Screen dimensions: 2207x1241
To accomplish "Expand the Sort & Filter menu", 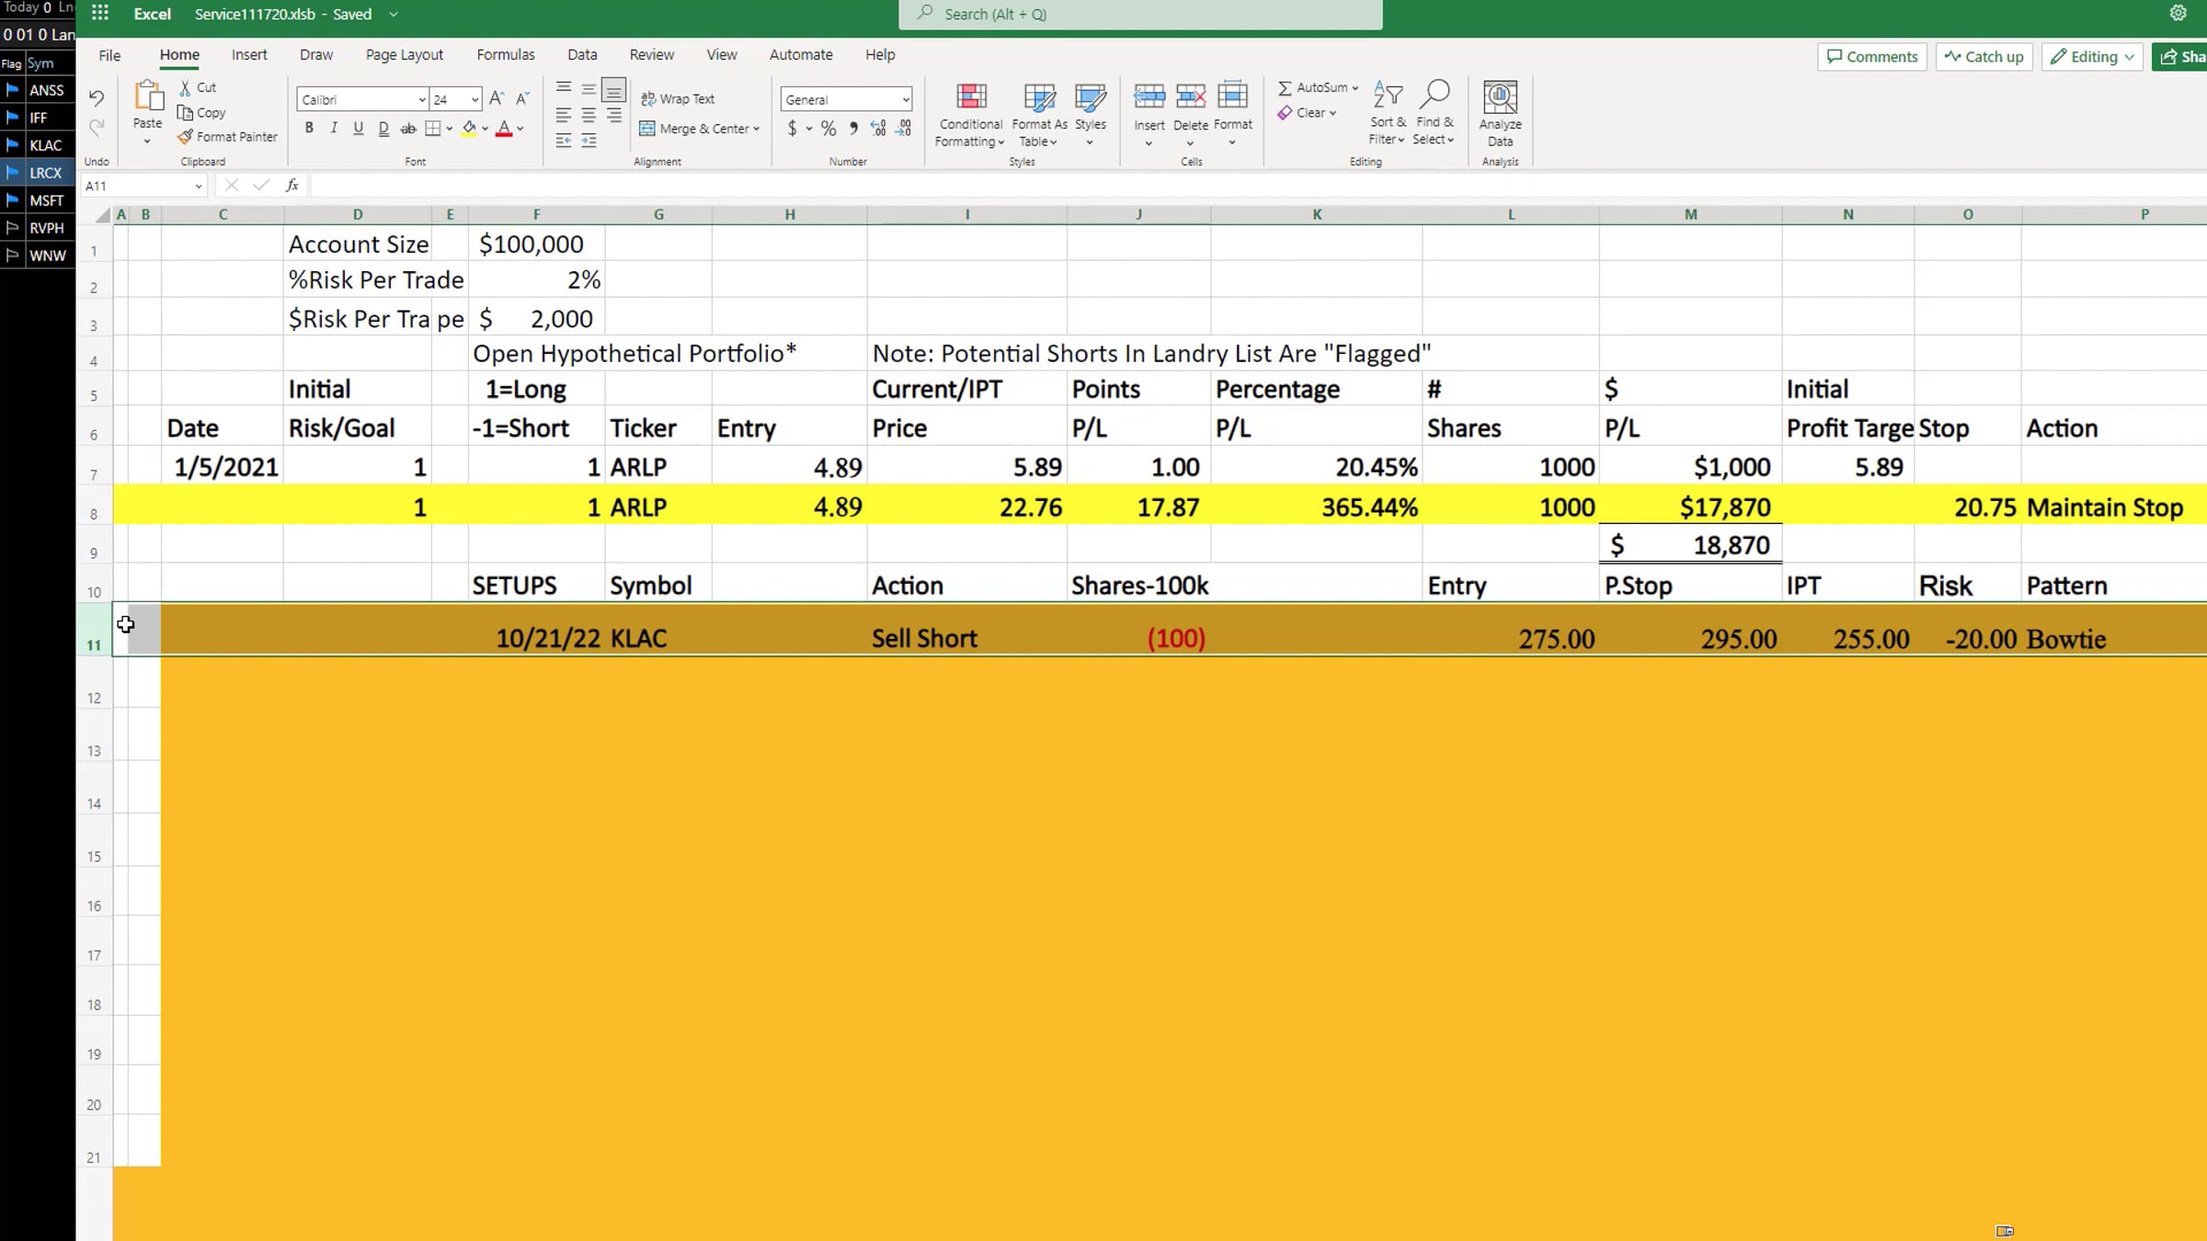I will (x=1387, y=114).
